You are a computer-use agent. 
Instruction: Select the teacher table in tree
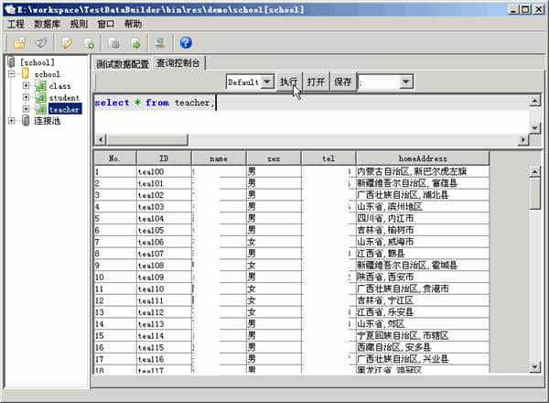(x=64, y=109)
